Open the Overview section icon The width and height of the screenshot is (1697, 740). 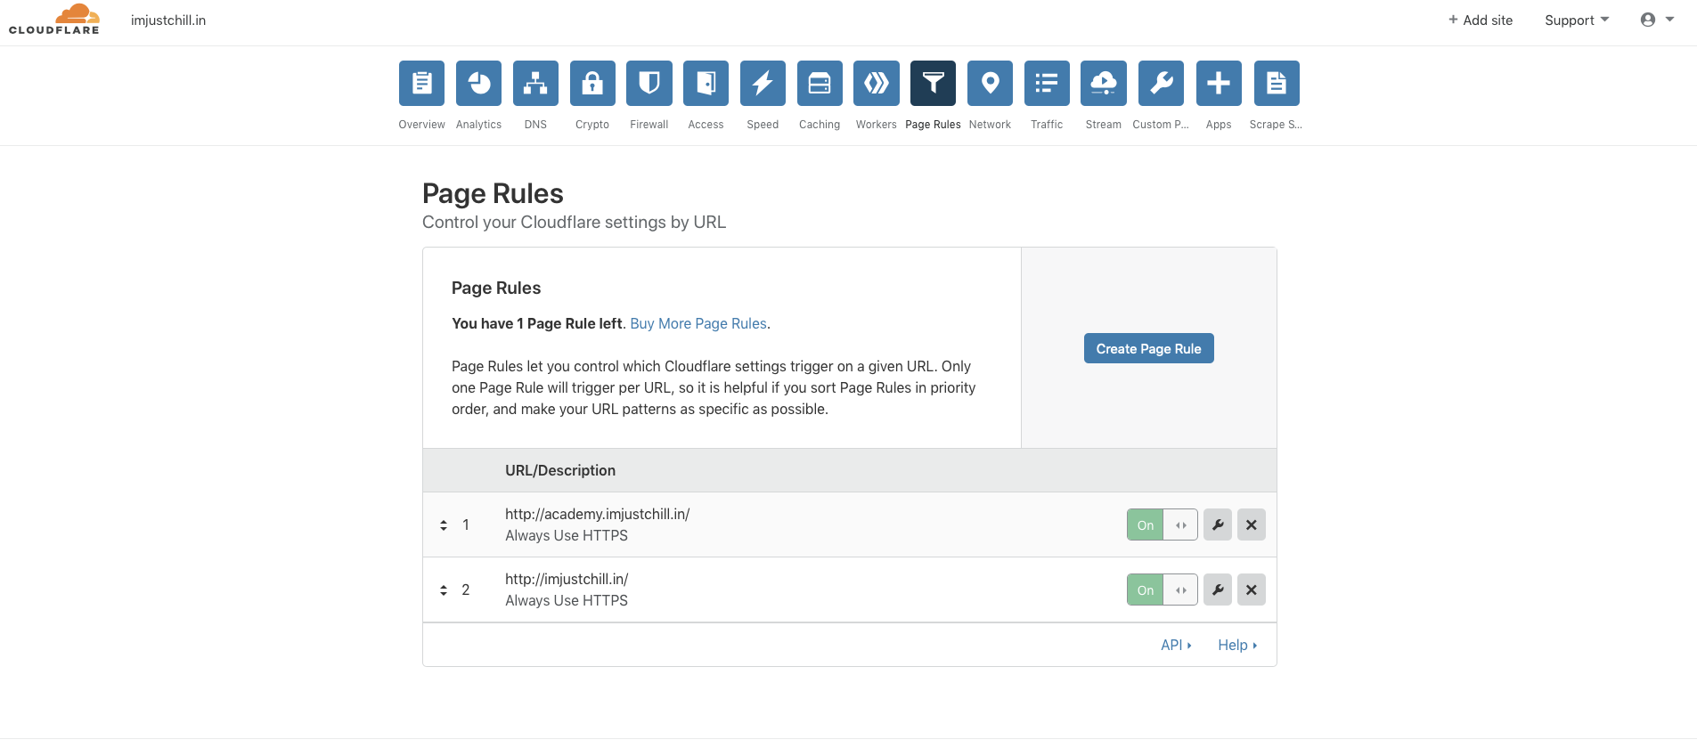click(x=421, y=83)
